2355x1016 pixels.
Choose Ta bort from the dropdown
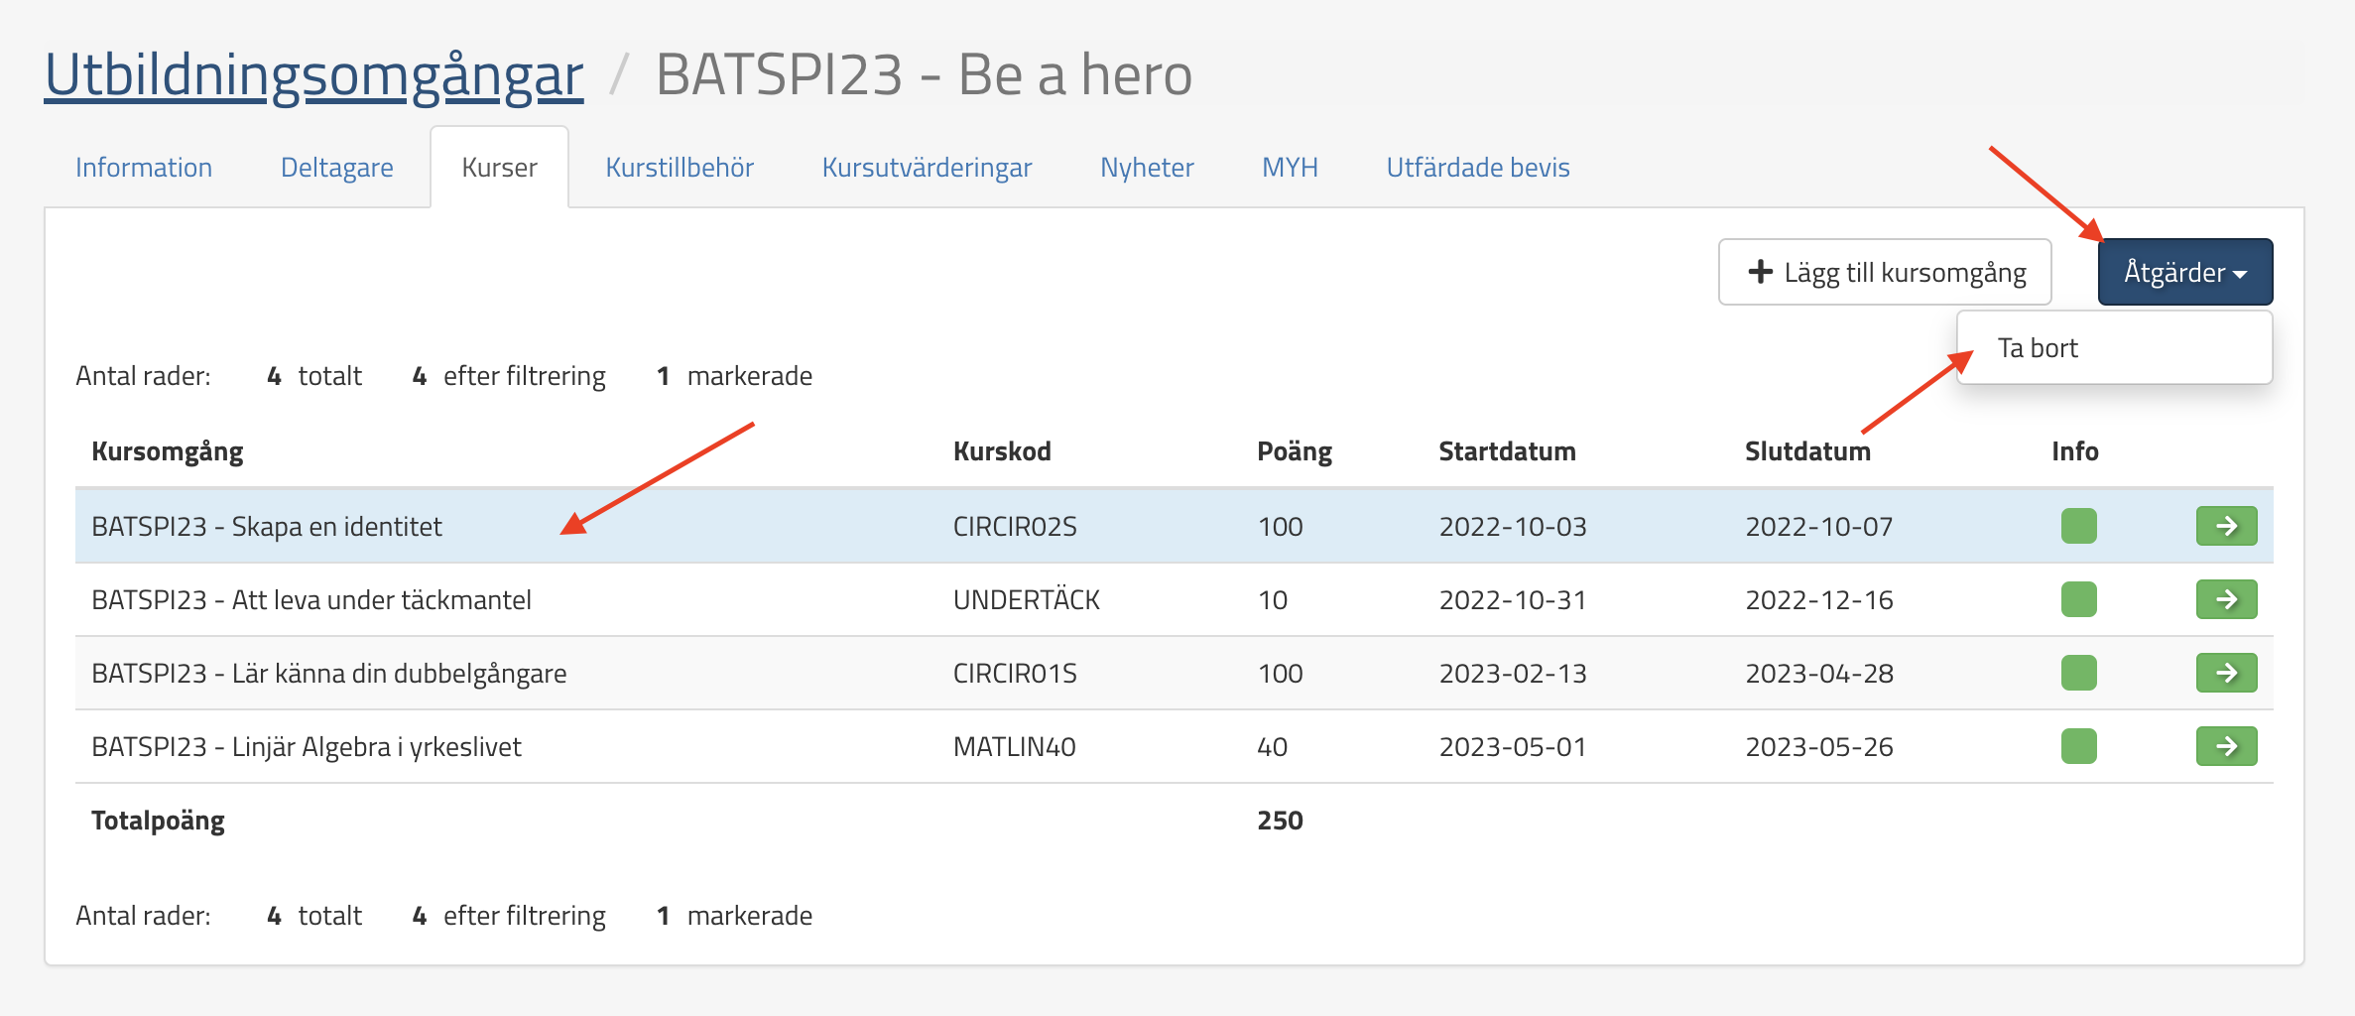(2038, 348)
